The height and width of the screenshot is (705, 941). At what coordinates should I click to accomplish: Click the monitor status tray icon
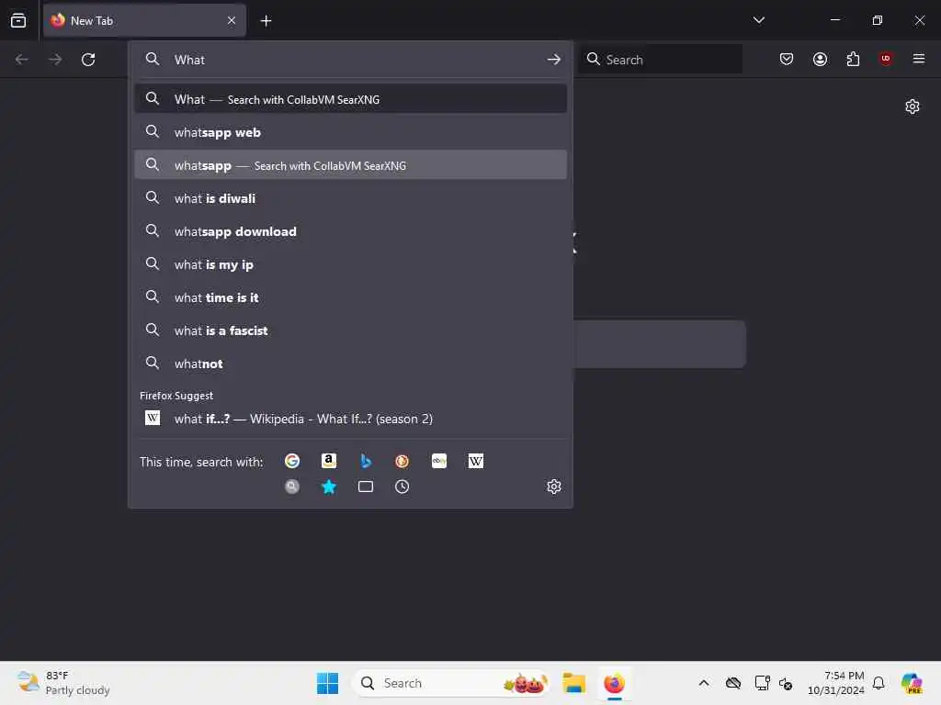(762, 683)
